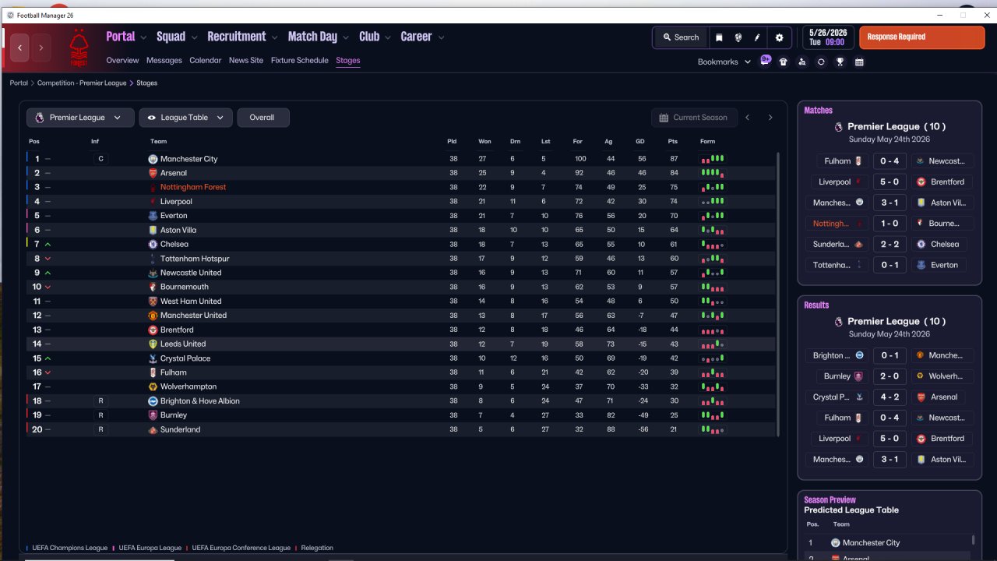This screenshot has width=997, height=561.
Task: Sort the table by the Pts column
Action: tap(673, 142)
